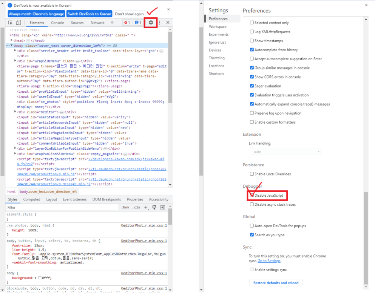Viewport: 375px width, 297px height.
Task: Open Experiments in Settings sidebar
Action: [x=219, y=34]
